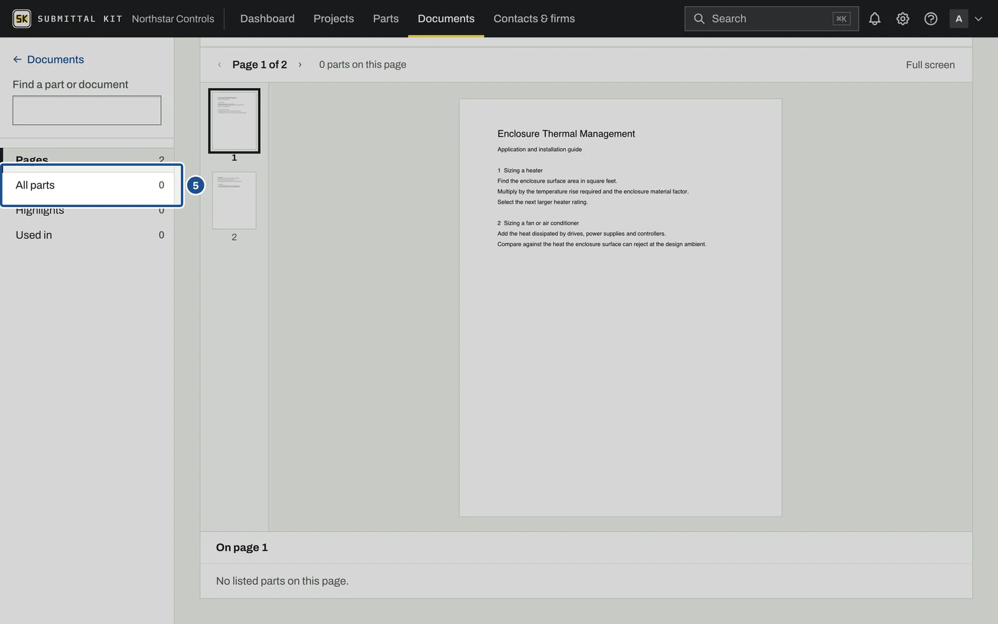Open the Projects tab
This screenshot has height=624, width=998.
click(334, 19)
